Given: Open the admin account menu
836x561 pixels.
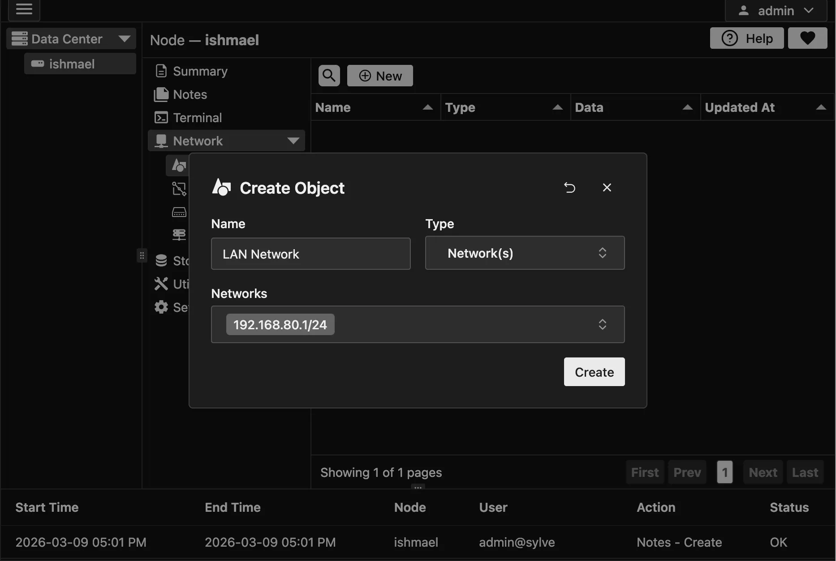Looking at the screenshot, I should point(776,10).
